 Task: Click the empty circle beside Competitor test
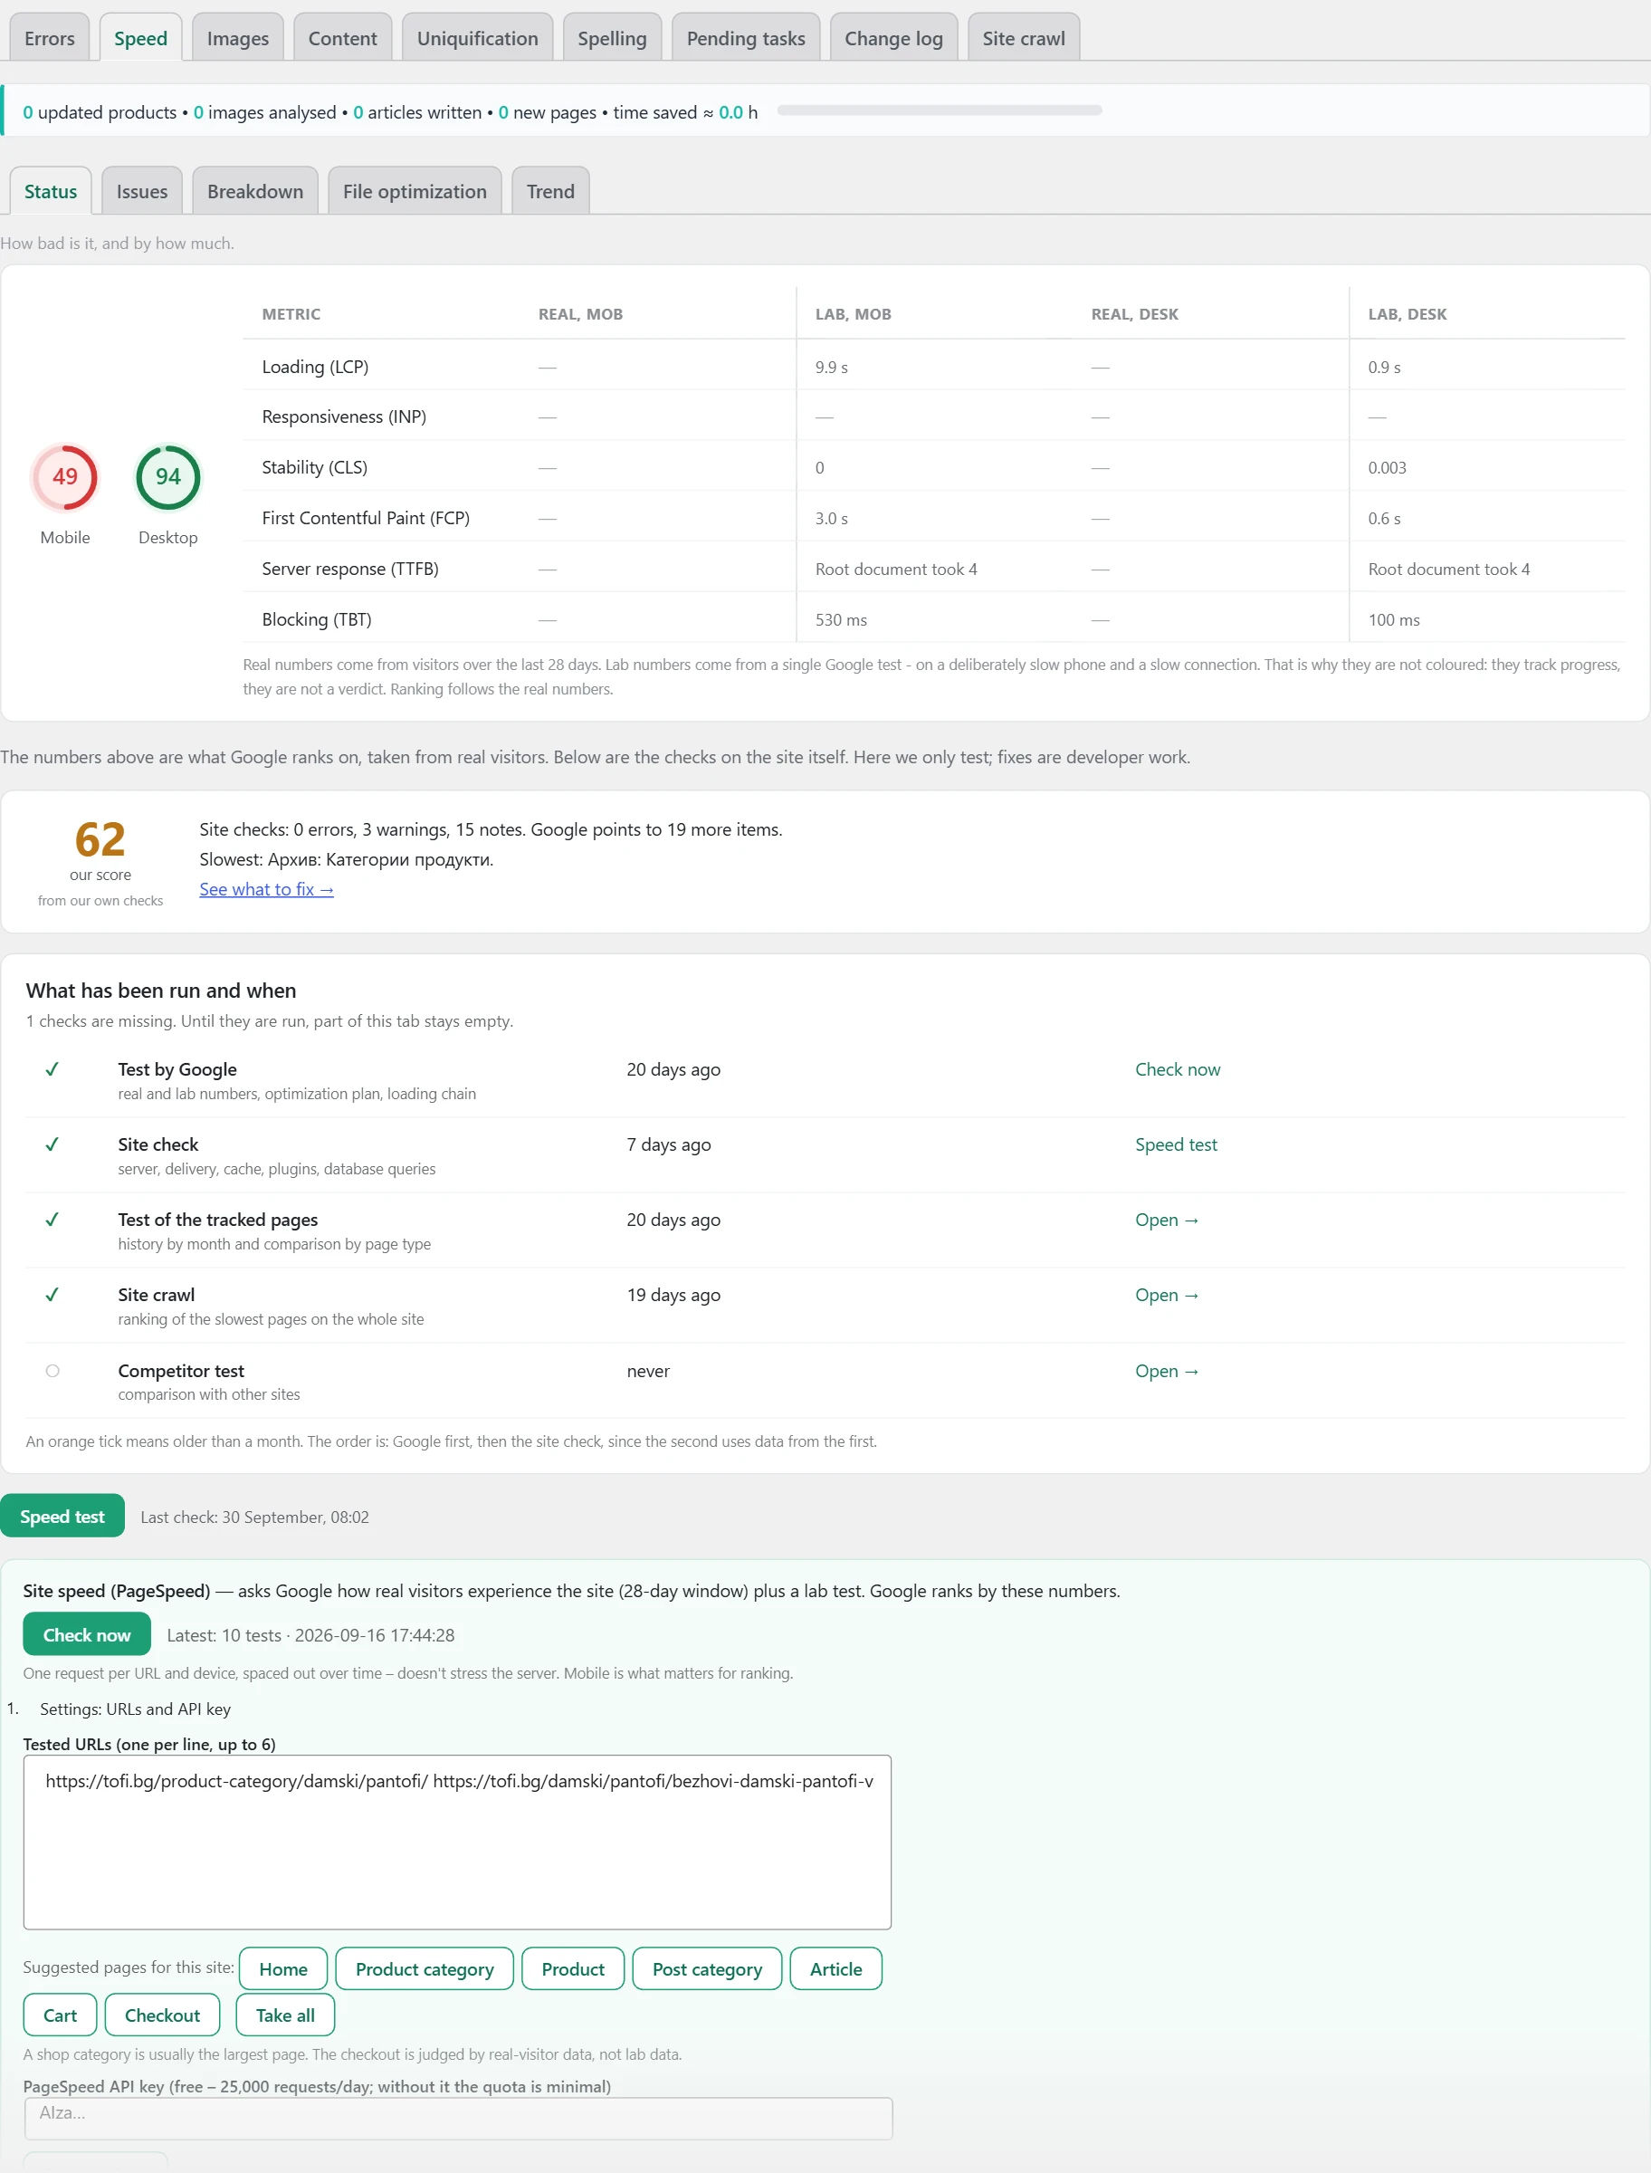[x=53, y=1370]
